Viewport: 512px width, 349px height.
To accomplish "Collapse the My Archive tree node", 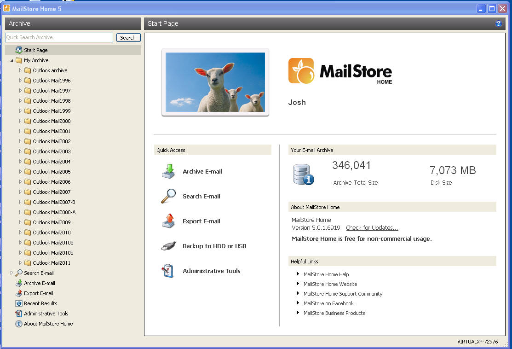I will point(12,61).
